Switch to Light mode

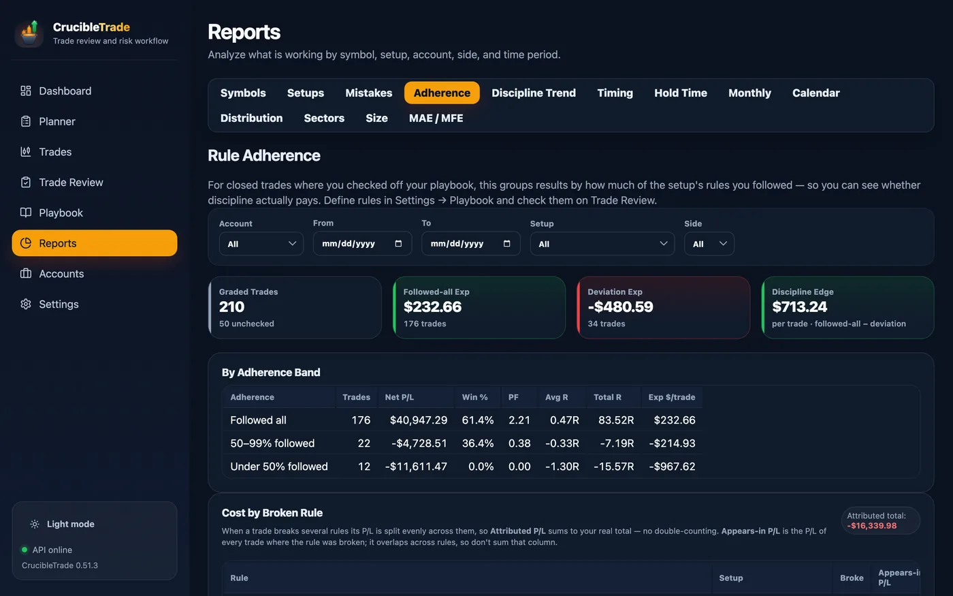click(x=63, y=524)
